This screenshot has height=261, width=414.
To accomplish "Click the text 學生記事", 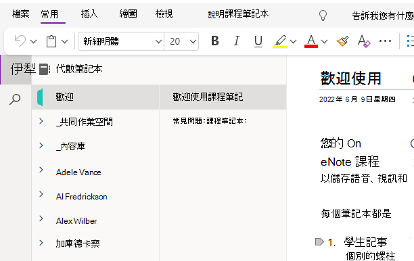I will pos(365,242).
